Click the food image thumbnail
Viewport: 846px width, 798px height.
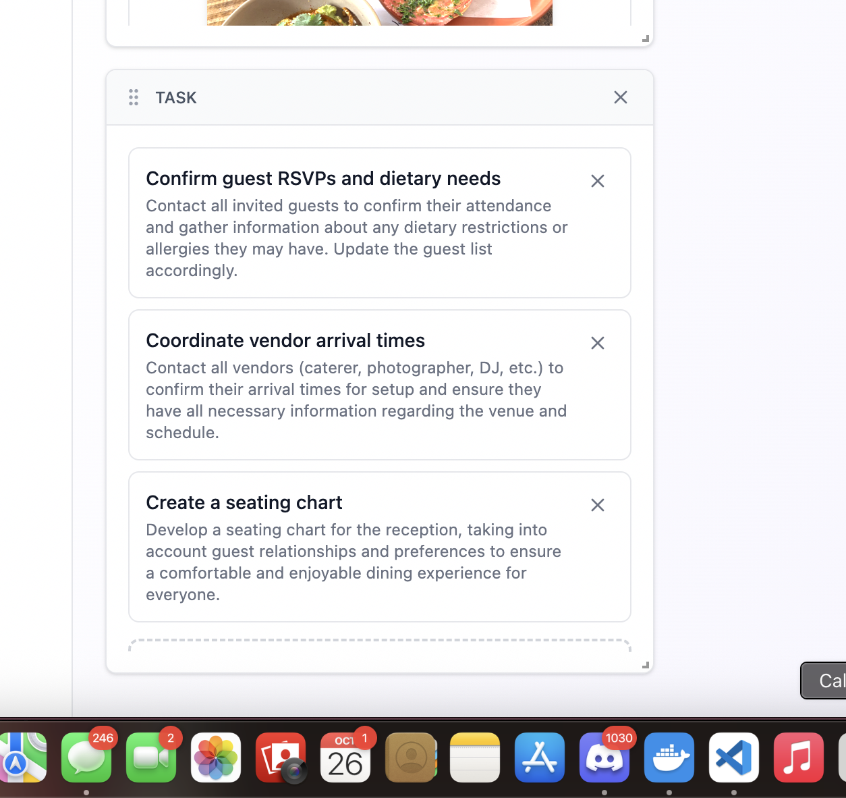(x=380, y=12)
